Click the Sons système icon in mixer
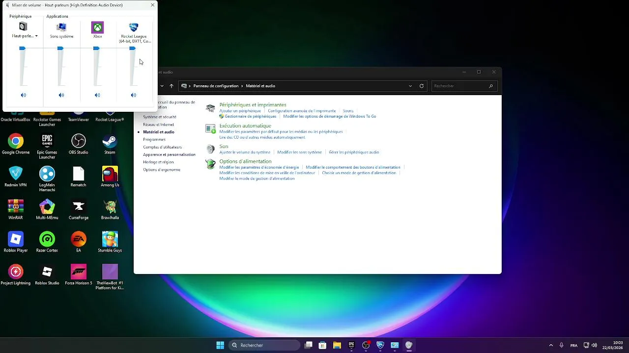Image resolution: width=629 pixels, height=353 pixels. [61, 27]
